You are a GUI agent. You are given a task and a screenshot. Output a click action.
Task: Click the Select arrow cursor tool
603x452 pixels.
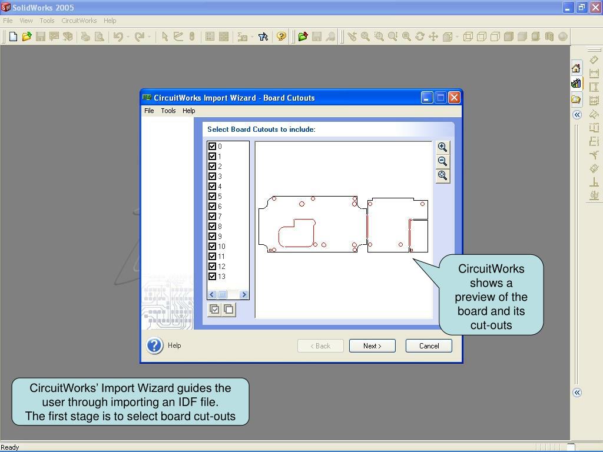coord(165,36)
